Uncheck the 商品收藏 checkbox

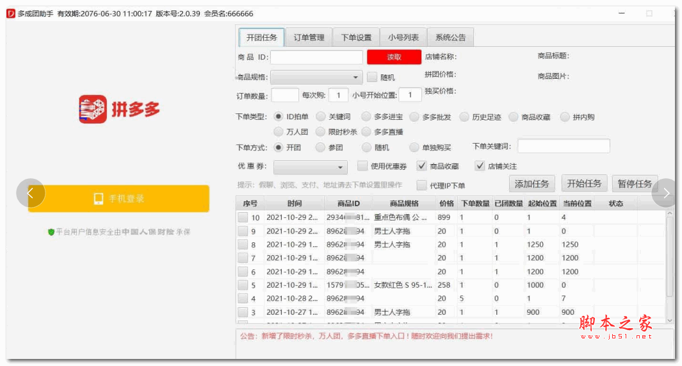click(x=421, y=166)
